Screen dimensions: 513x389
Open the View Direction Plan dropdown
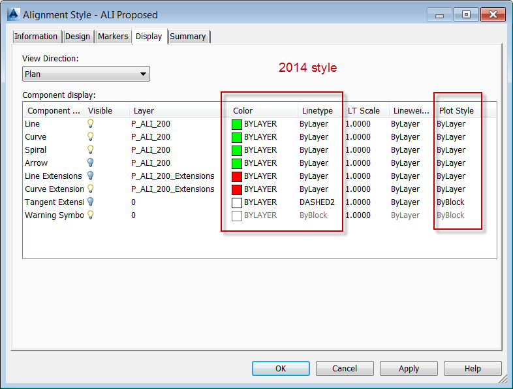(x=86, y=74)
